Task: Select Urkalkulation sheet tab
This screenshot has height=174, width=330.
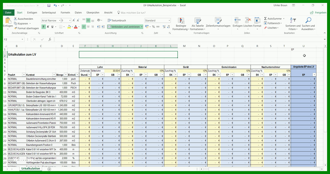Action: pos(30,169)
